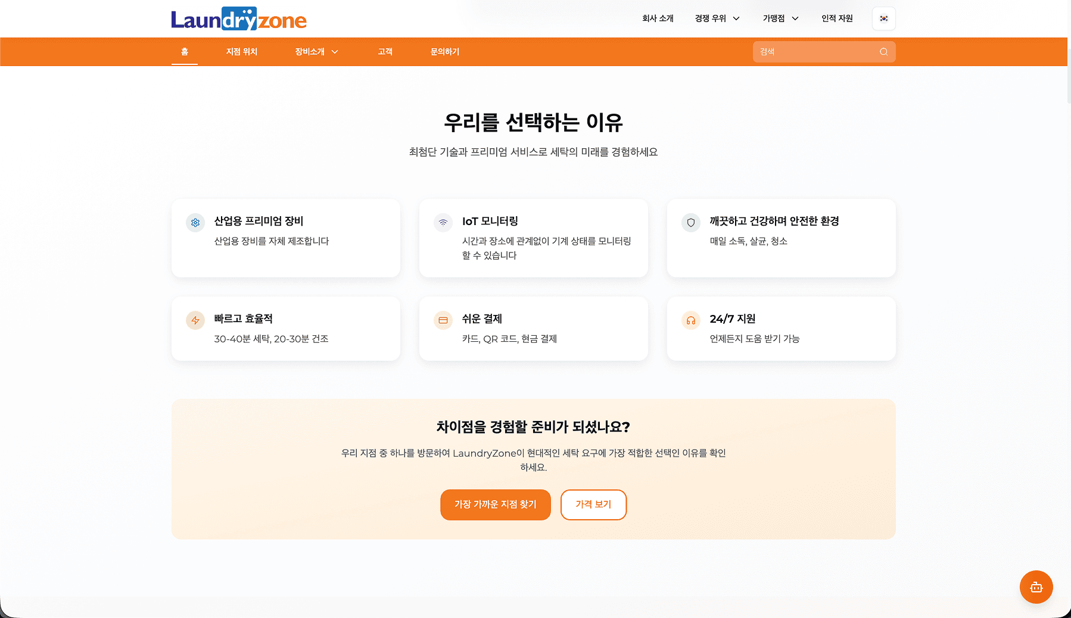This screenshot has width=1071, height=618.
Task: Select the 홈 tab
Action: click(x=185, y=52)
